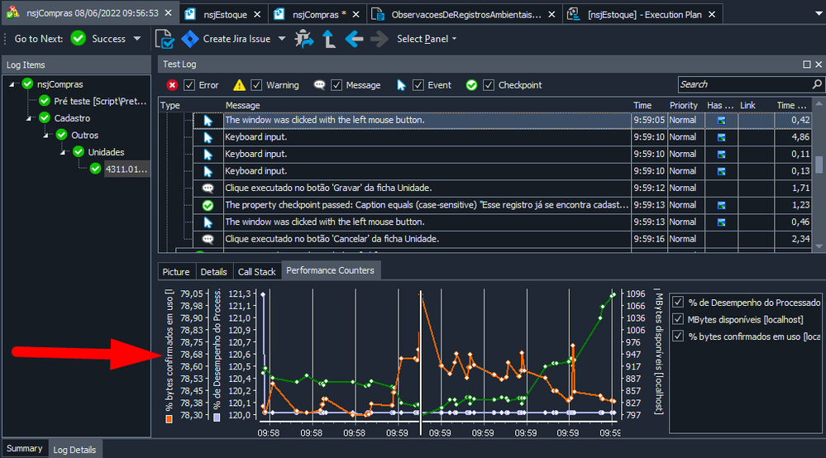
Task: Select the Unidades log item
Action: [106, 152]
